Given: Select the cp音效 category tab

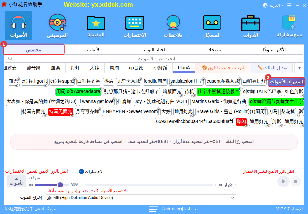Looking at the screenshot, I should pos(136,68).
